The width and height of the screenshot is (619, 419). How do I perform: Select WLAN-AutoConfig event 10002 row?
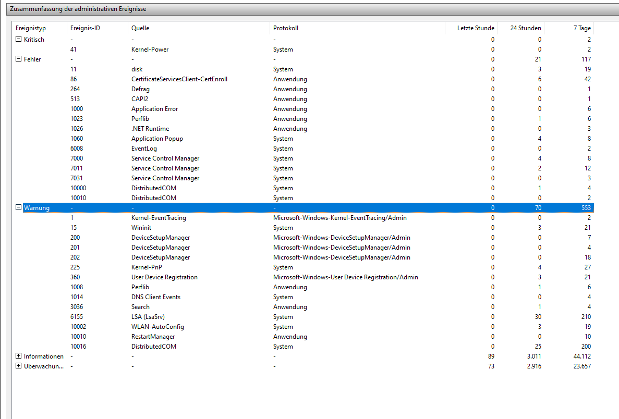pyautogui.click(x=303, y=327)
